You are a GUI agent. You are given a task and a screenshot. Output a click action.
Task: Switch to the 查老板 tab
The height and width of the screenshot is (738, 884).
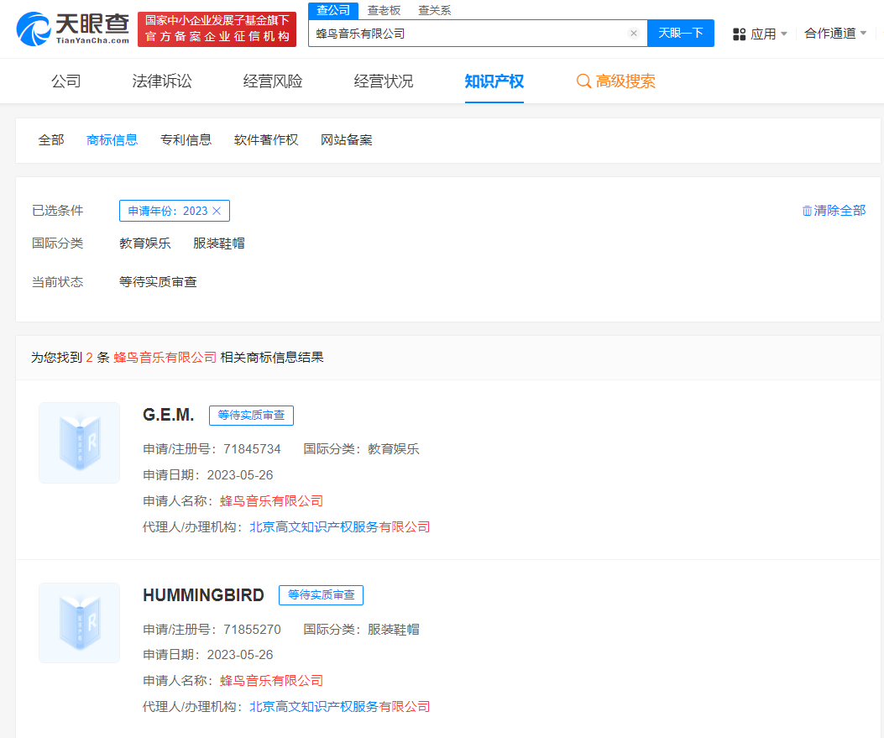coord(384,10)
